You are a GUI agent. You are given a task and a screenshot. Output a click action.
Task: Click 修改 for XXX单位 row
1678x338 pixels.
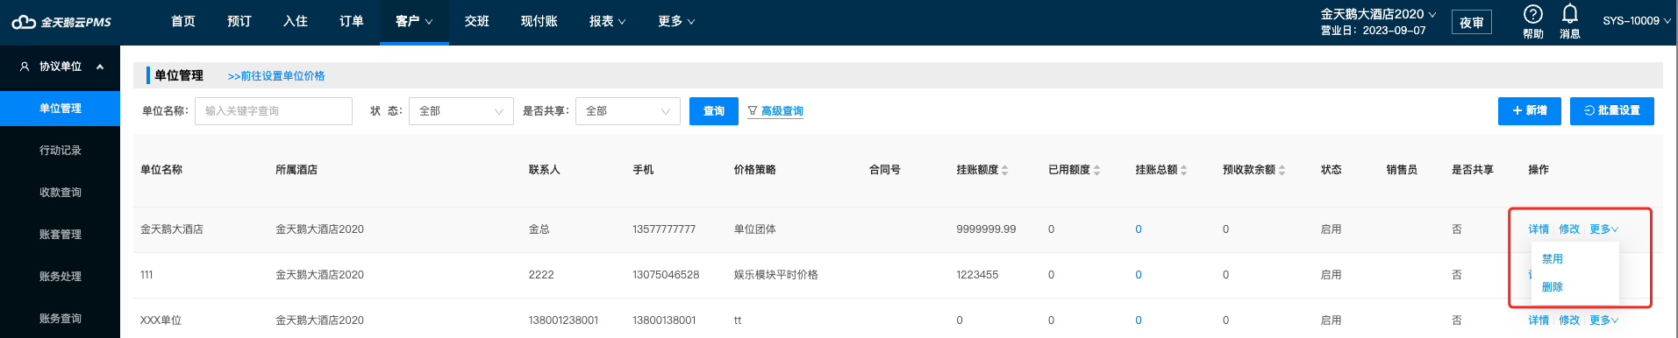[x=1569, y=320]
